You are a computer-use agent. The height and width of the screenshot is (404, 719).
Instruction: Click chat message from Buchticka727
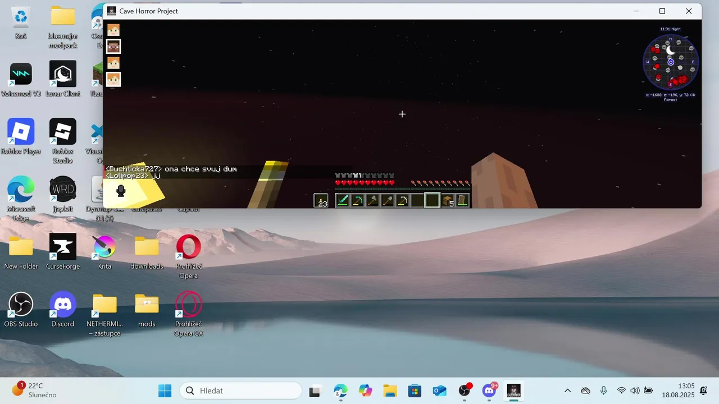171,169
